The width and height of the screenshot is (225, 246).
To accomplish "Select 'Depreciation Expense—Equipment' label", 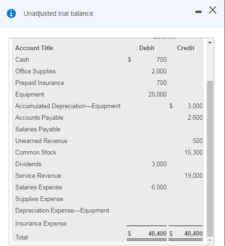I will [62, 211].
